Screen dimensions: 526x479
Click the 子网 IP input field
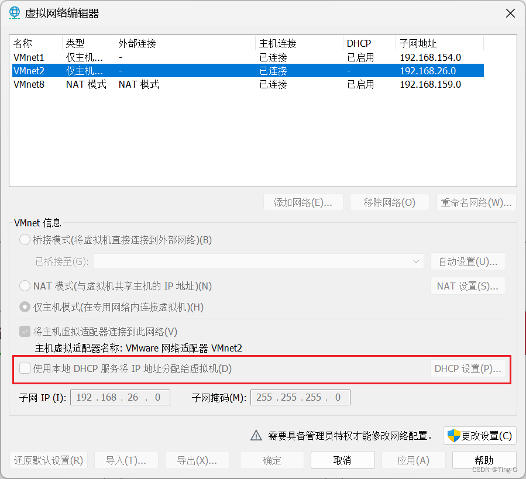pyautogui.click(x=120, y=397)
